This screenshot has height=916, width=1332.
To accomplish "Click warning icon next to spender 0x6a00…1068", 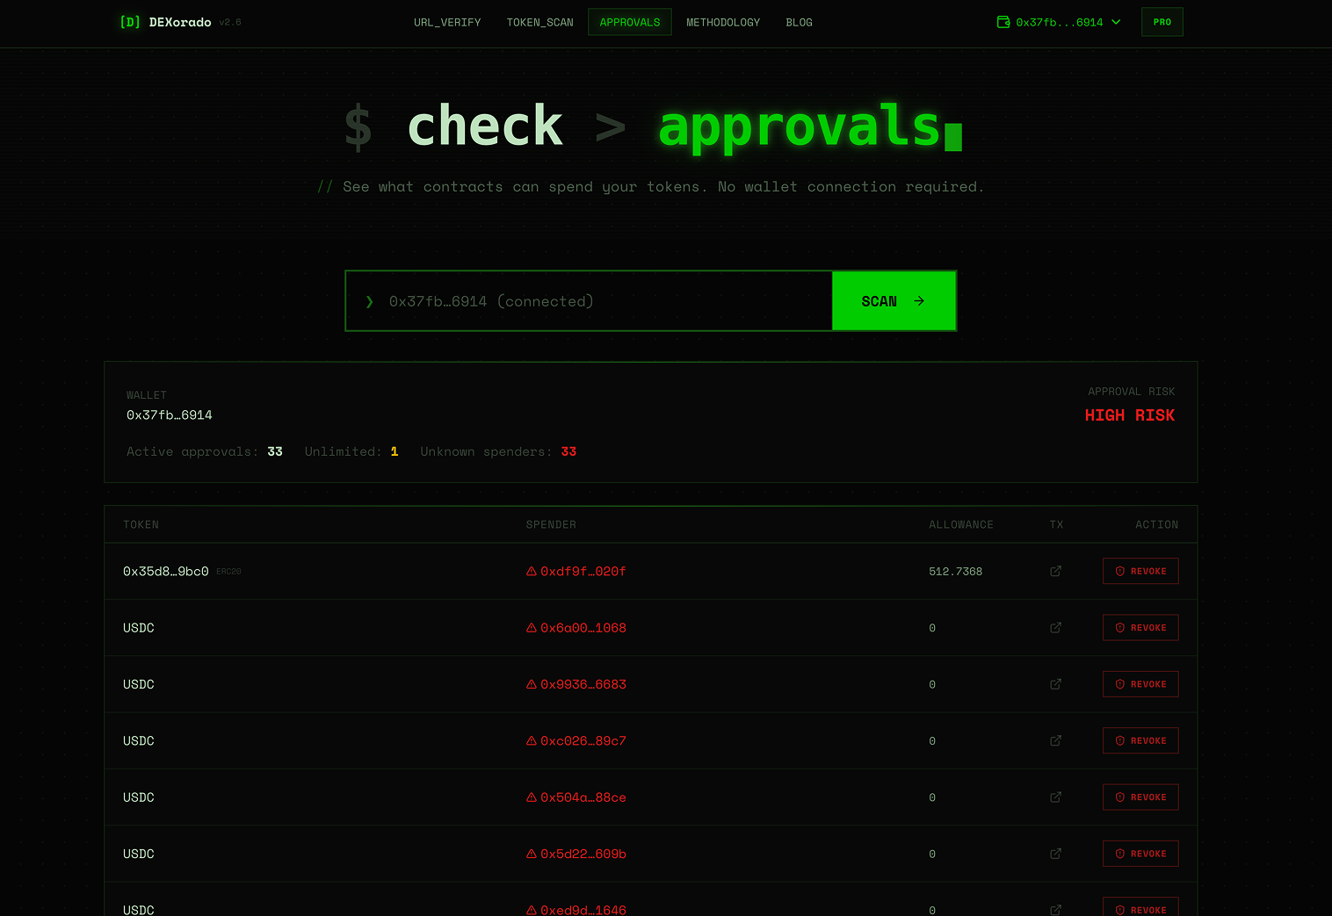I will (x=531, y=627).
